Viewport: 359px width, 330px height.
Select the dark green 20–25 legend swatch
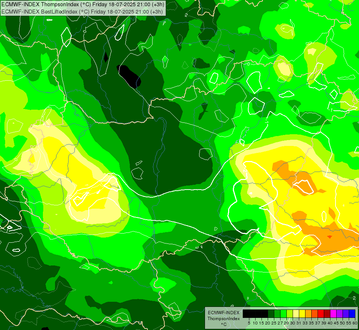point(271,313)
